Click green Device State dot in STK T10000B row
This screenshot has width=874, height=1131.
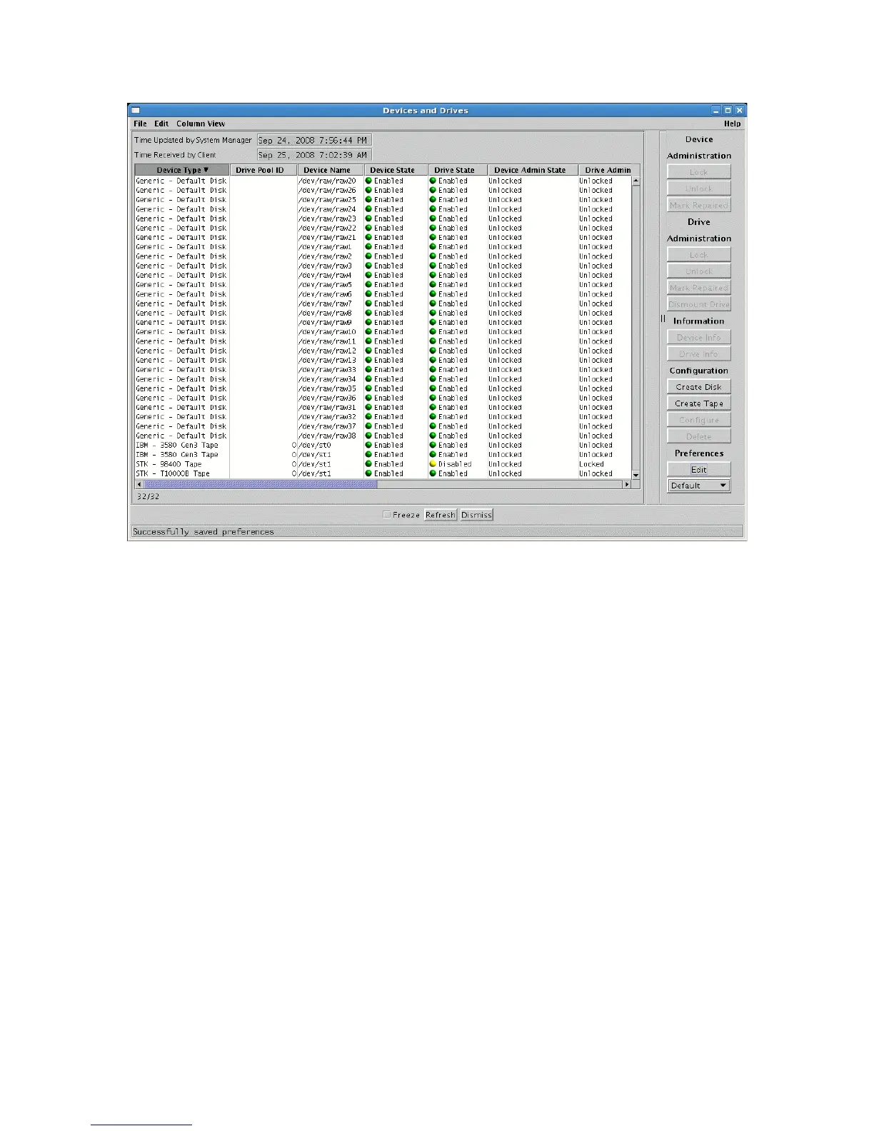click(369, 473)
